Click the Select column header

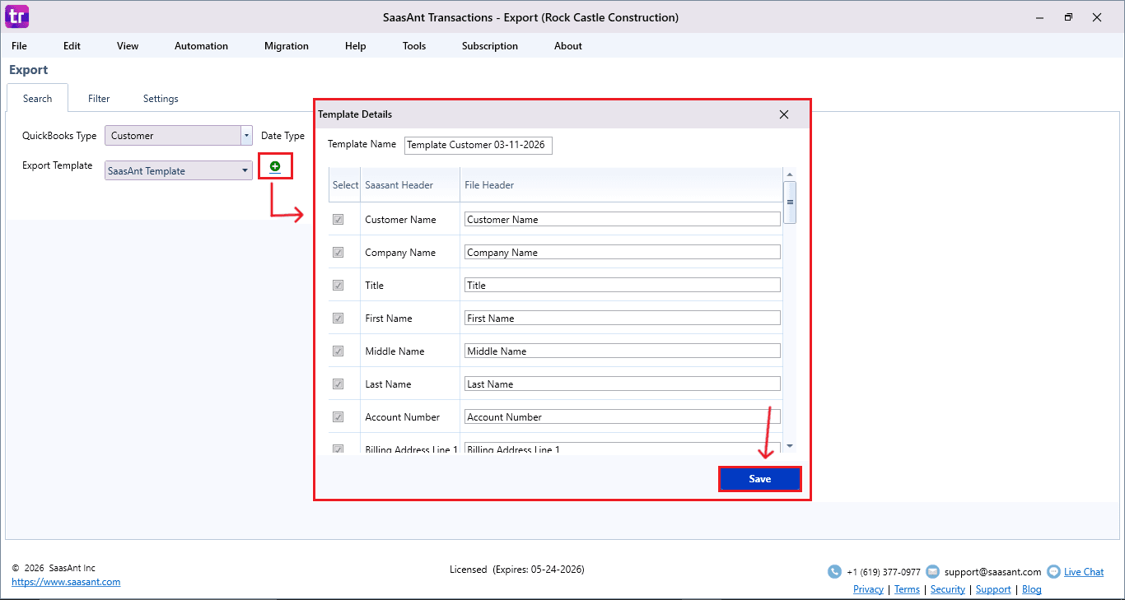(x=345, y=185)
